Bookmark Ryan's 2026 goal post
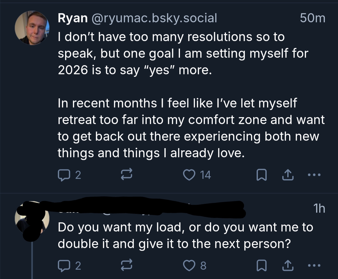The image size is (338, 279). pos(261,175)
